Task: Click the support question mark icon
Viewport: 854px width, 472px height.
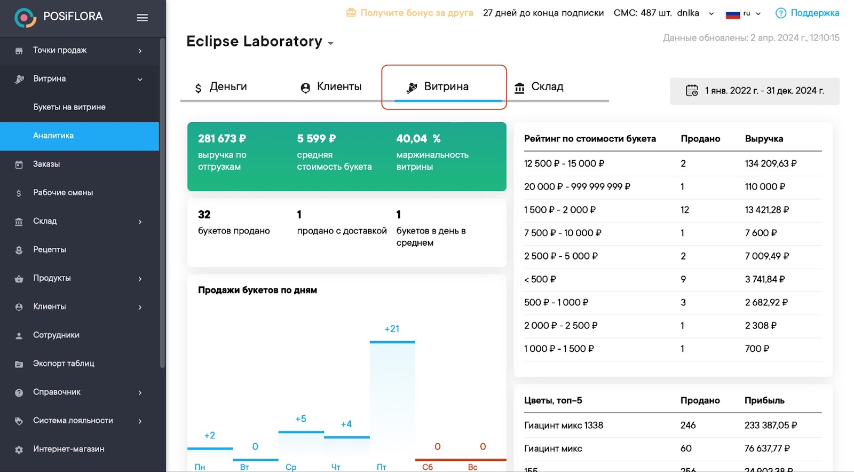Action: pyautogui.click(x=781, y=13)
